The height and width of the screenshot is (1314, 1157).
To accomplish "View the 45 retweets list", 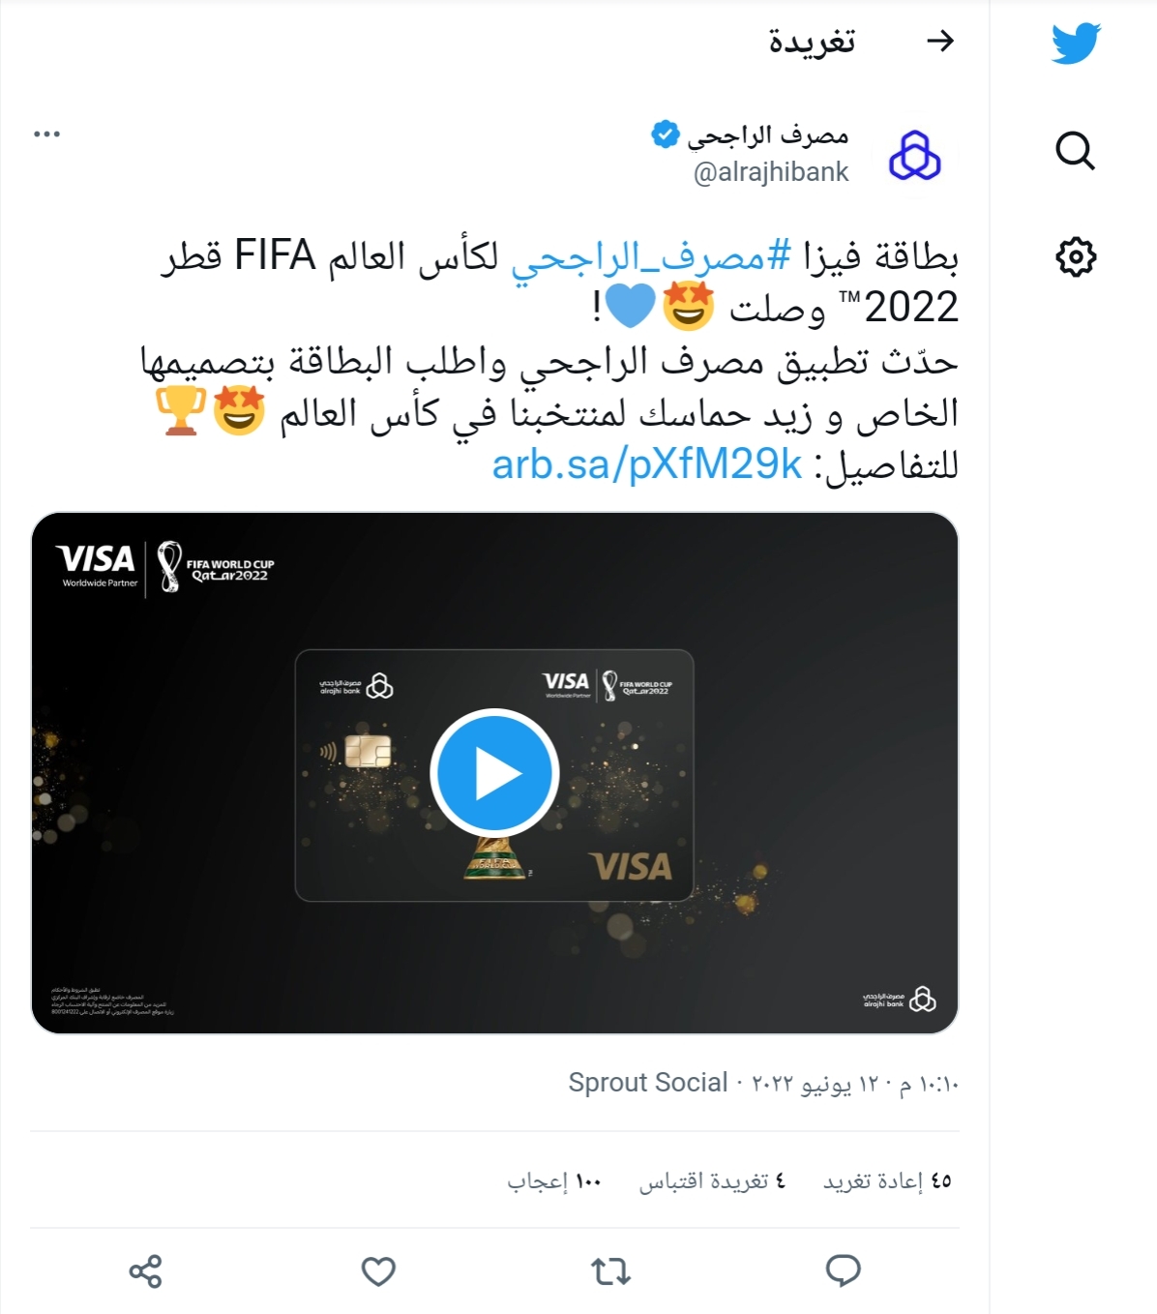I will click(x=887, y=1180).
